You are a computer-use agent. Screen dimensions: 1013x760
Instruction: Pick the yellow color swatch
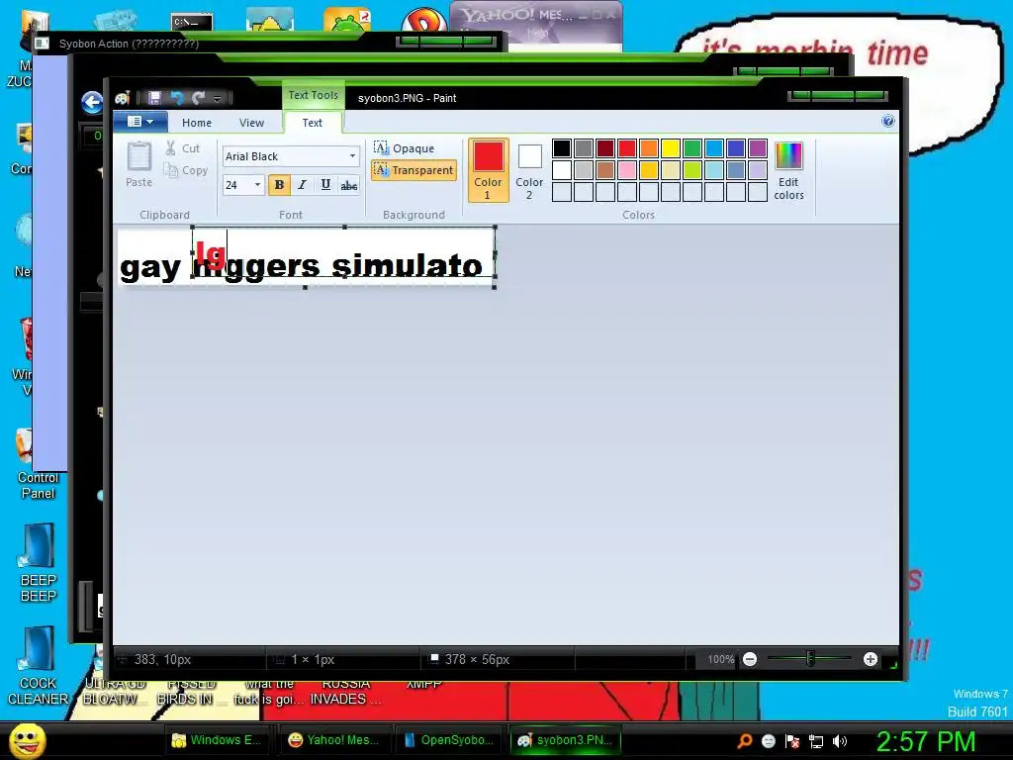coord(671,148)
